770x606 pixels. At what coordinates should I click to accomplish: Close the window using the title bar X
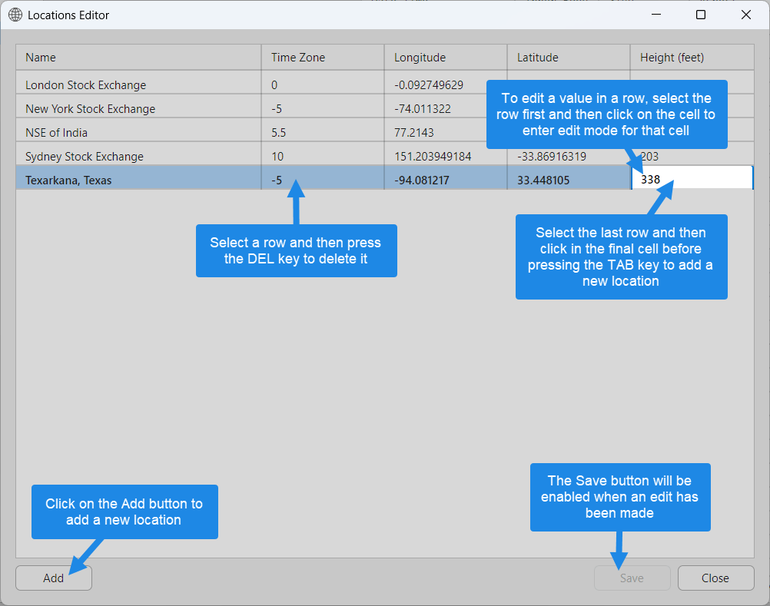click(x=746, y=15)
